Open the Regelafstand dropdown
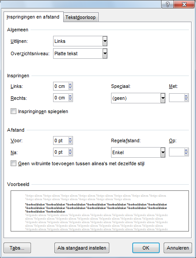 pos(163,152)
